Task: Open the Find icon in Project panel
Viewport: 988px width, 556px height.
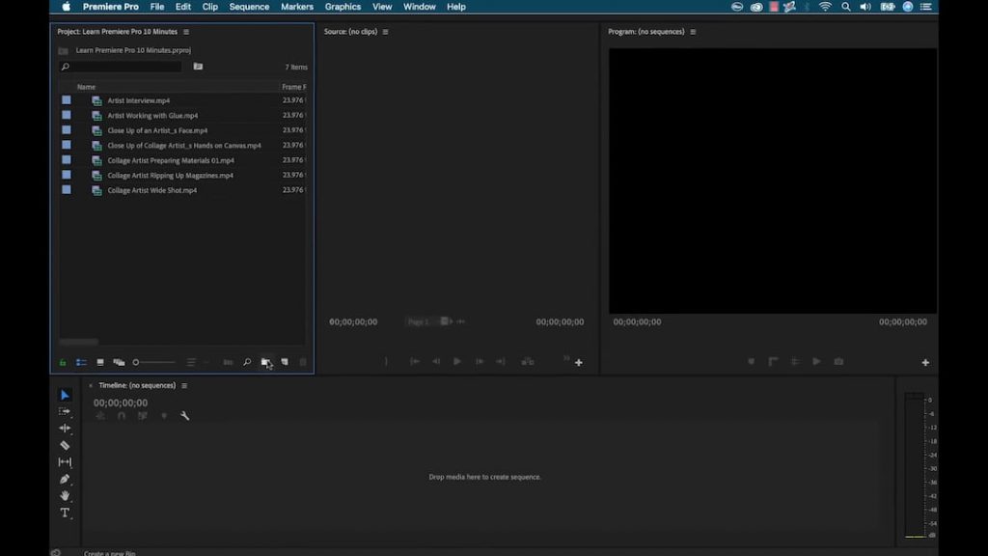Action: (x=247, y=362)
